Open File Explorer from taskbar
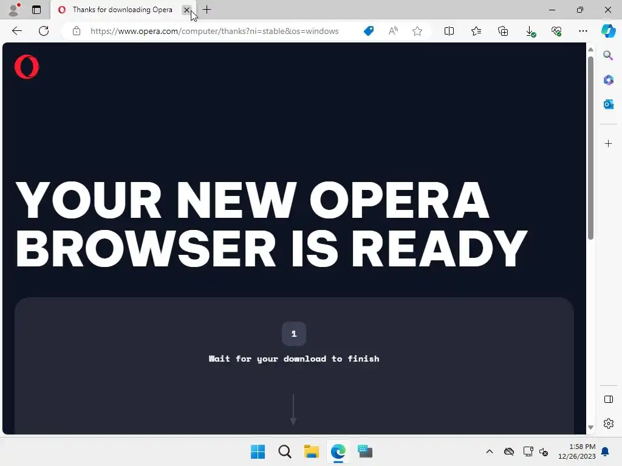The height and width of the screenshot is (466, 622). tap(312, 451)
